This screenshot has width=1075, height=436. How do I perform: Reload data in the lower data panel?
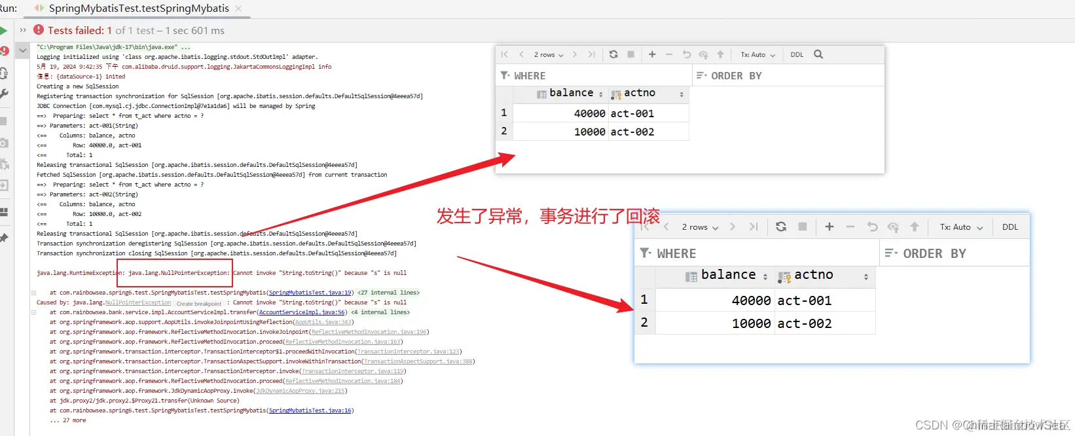(781, 227)
